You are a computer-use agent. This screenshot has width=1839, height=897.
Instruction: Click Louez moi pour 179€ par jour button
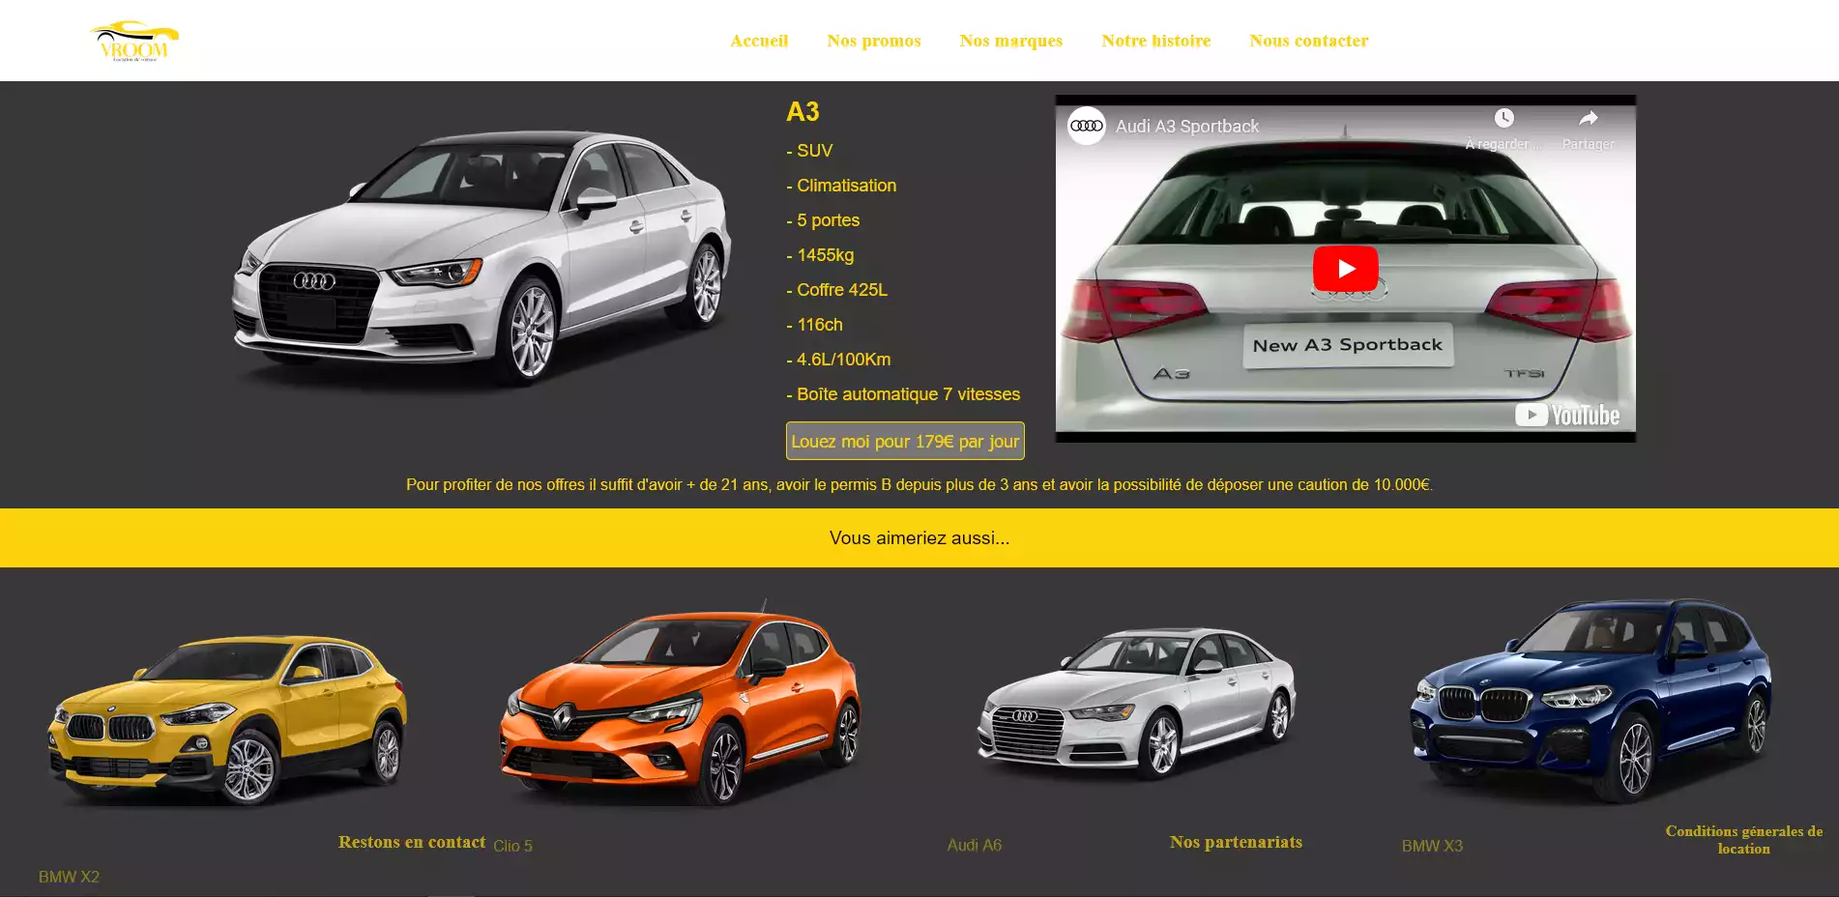[905, 441]
